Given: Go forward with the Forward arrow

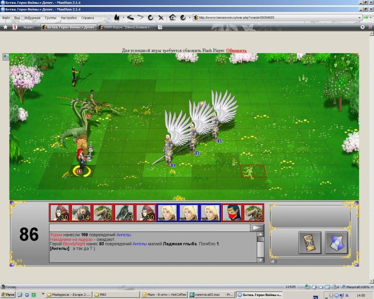Looking at the screenshot, I should tap(140, 17).
